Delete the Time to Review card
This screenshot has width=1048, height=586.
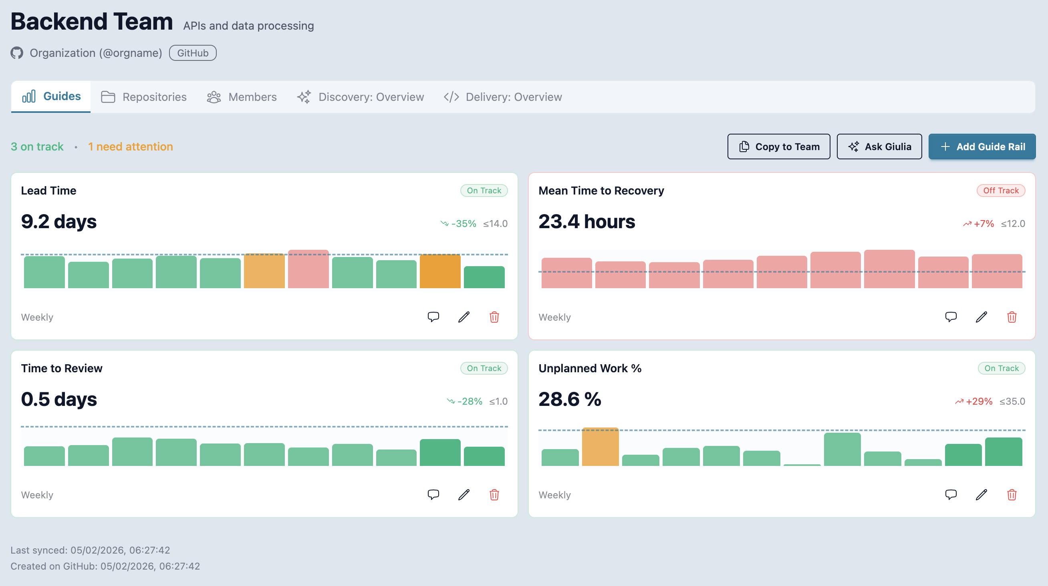coord(494,495)
